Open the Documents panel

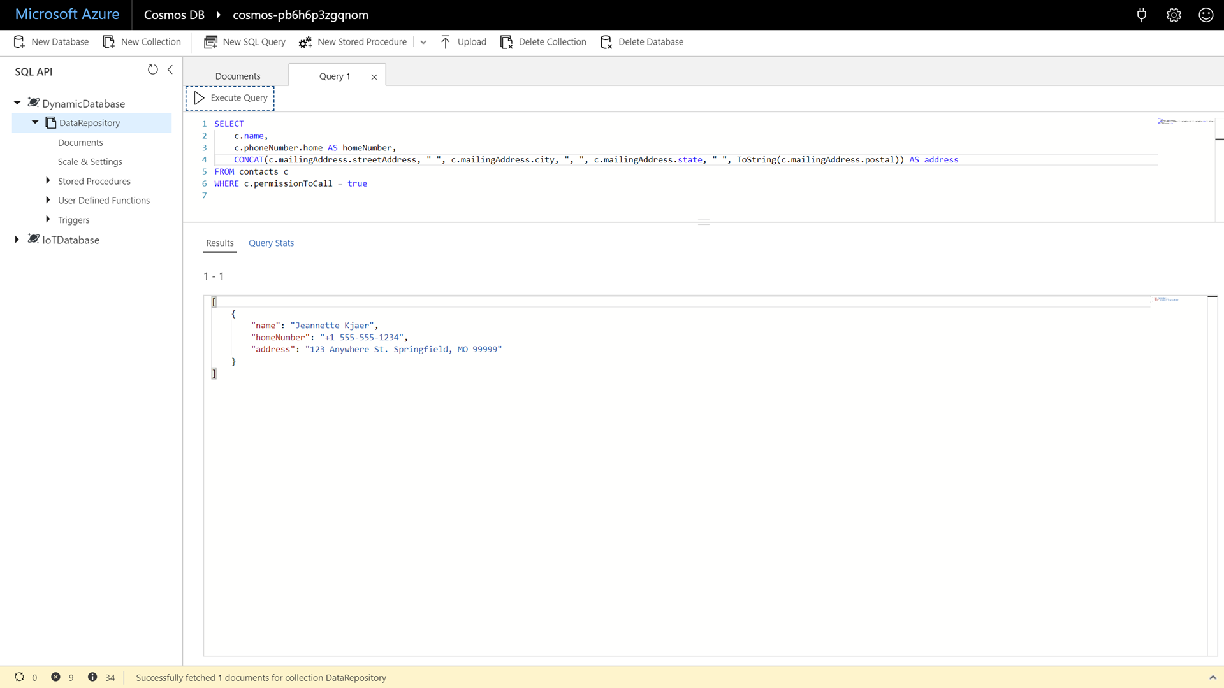click(x=237, y=76)
